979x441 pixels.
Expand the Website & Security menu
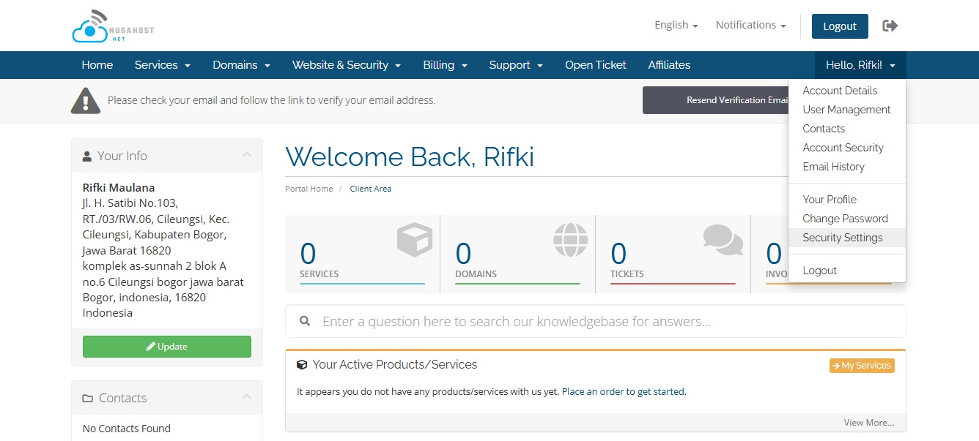tap(346, 65)
